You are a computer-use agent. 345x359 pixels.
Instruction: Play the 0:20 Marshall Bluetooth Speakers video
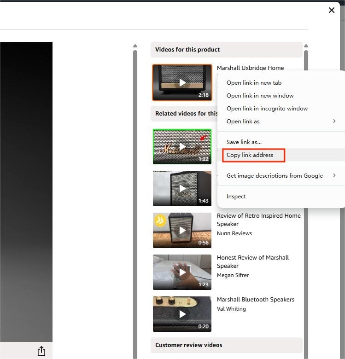pos(182,314)
